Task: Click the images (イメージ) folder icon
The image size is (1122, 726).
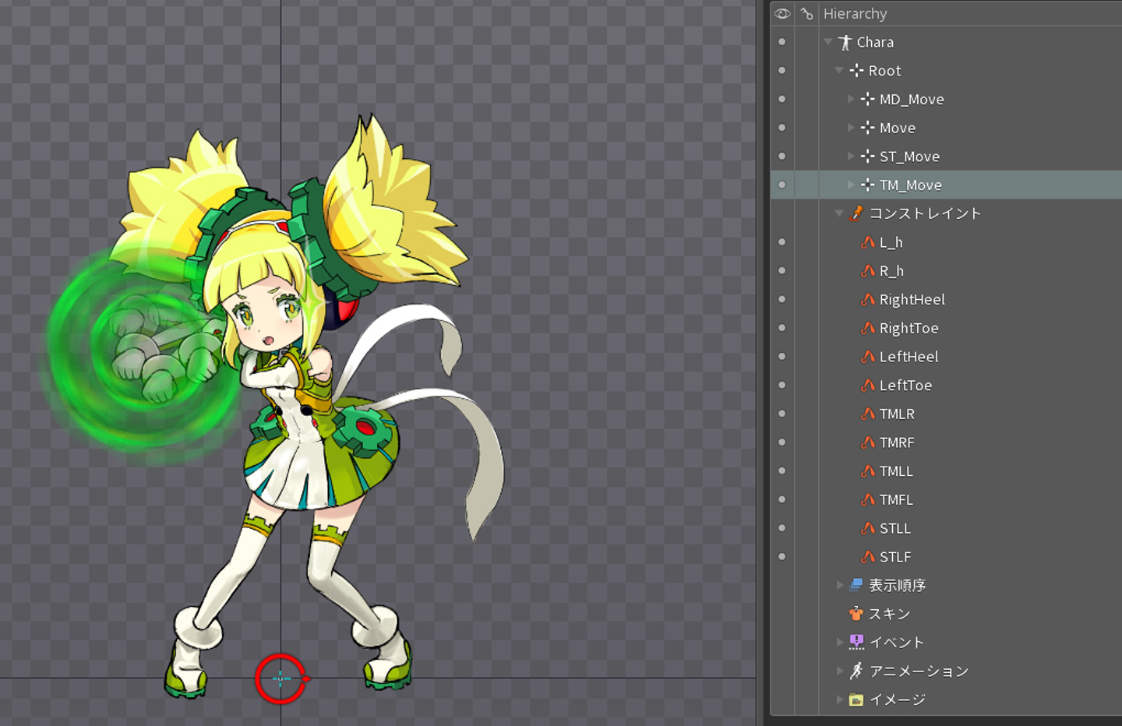Action: click(856, 700)
